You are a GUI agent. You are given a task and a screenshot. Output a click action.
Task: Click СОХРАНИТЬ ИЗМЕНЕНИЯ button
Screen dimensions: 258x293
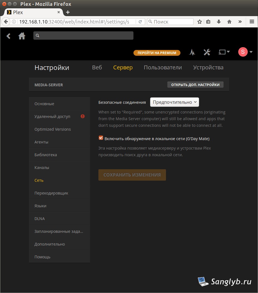click(132, 175)
